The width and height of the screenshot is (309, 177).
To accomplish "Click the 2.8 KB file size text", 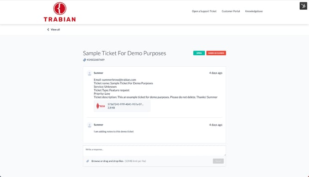I will (x=111, y=108).
